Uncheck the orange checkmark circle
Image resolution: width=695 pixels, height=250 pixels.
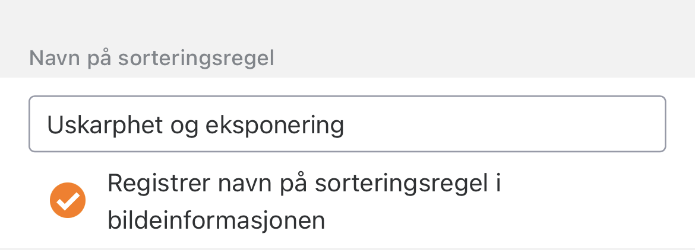click(68, 201)
